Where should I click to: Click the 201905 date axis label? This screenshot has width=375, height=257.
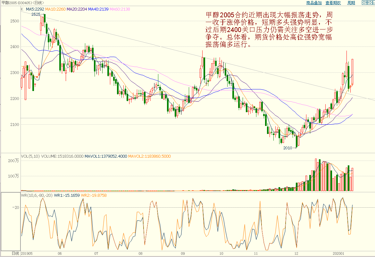click(x=27, y=253)
